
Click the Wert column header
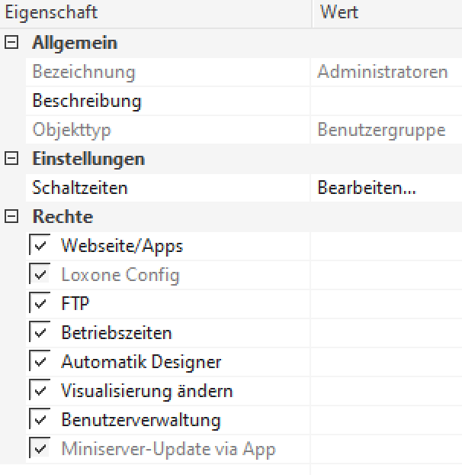(339, 13)
